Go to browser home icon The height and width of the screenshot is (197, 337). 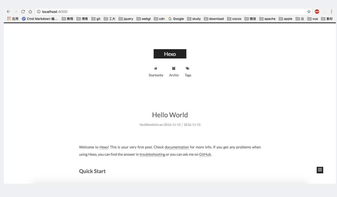tap(31, 12)
